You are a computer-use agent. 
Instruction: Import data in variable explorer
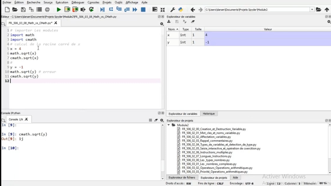click(x=169, y=21)
